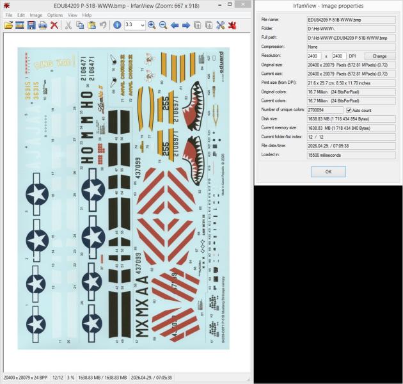Show image information via blue info icon
This screenshot has height=384, width=403.
click(117, 25)
